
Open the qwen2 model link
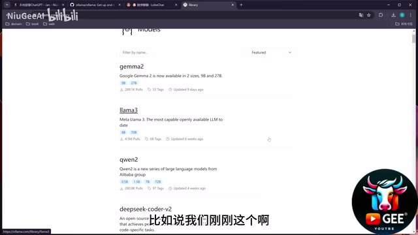click(129, 159)
